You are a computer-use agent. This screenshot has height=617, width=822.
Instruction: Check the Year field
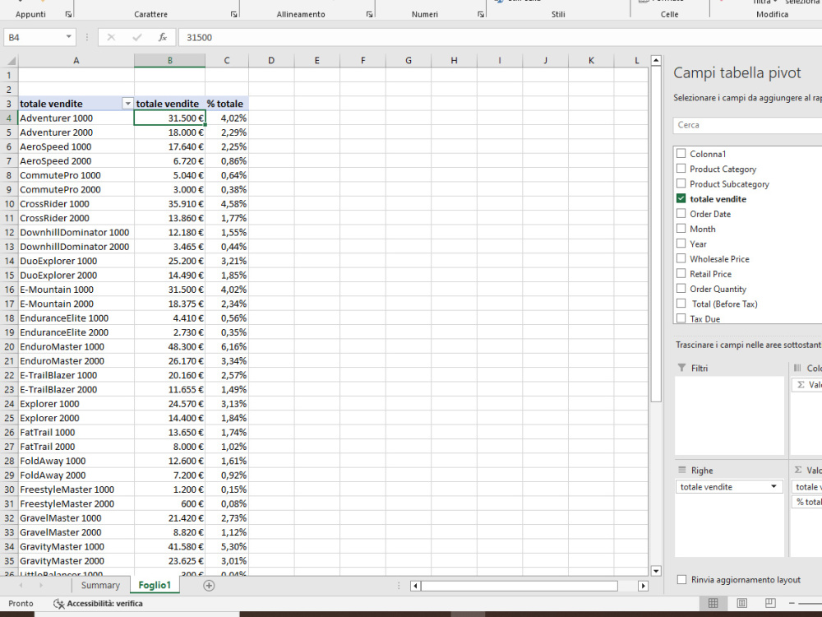[x=681, y=244]
